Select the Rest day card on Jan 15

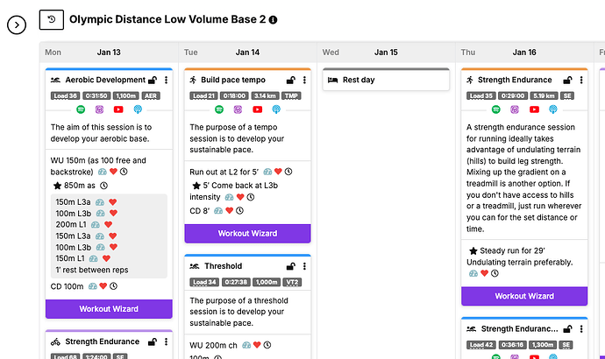point(385,80)
